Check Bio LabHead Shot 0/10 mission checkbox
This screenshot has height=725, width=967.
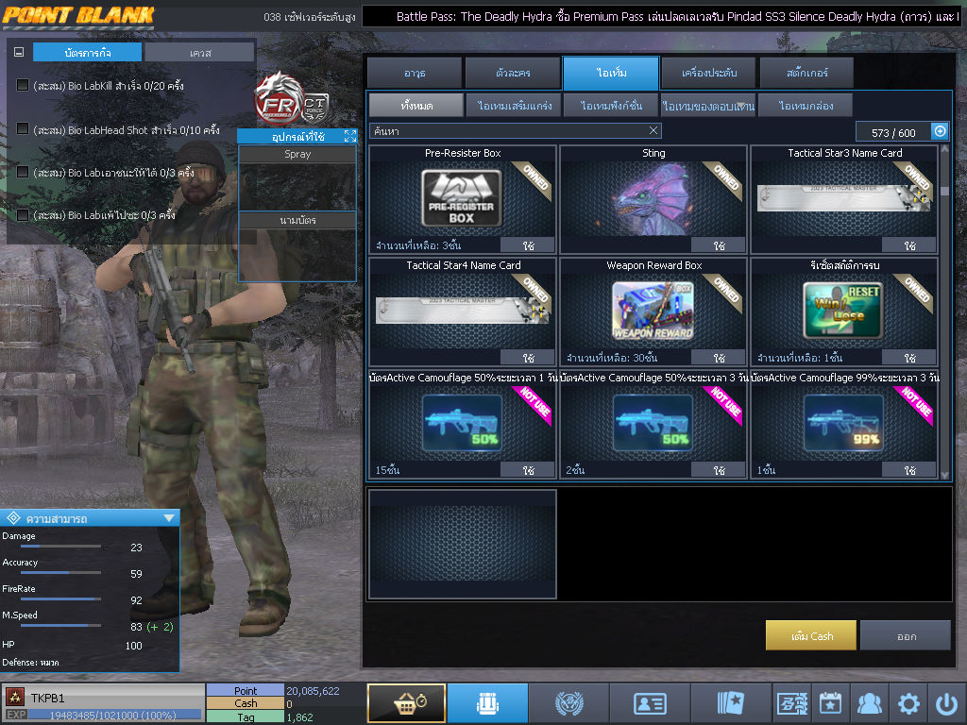23,128
